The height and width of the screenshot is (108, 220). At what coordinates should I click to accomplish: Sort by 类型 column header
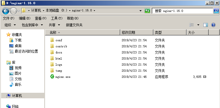click(170, 32)
